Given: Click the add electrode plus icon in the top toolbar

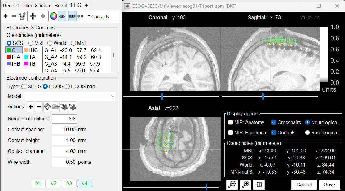Looking at the screenshot, I should [6, 16].
